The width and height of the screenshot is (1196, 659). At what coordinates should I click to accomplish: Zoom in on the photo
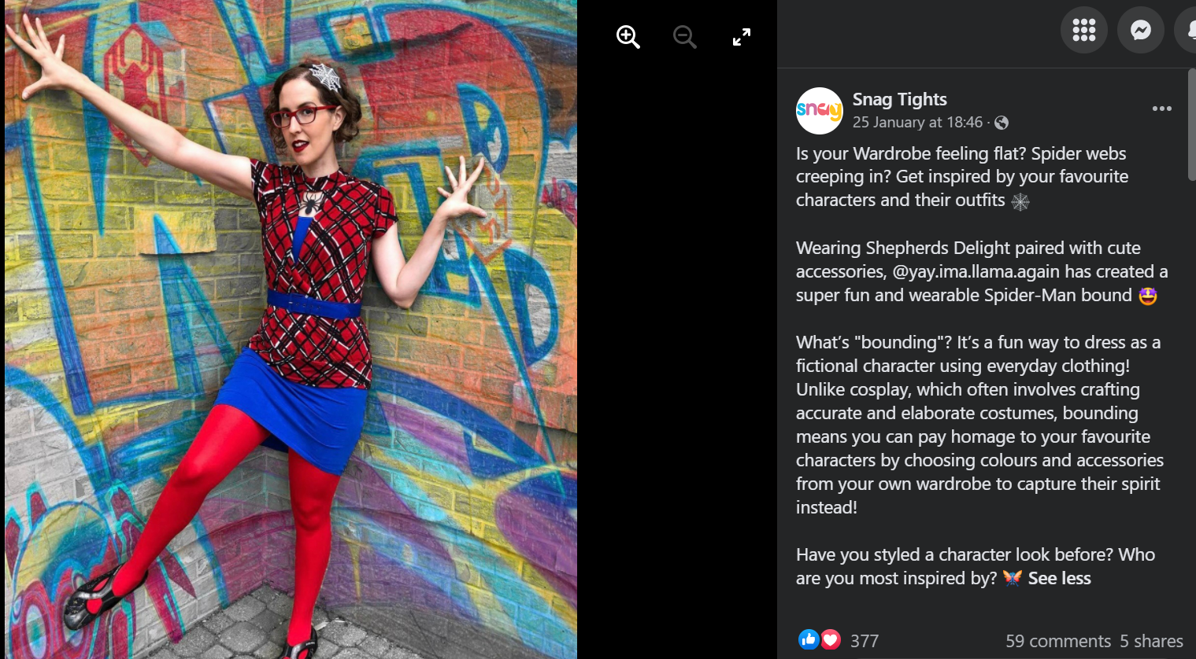pos(628,36)
